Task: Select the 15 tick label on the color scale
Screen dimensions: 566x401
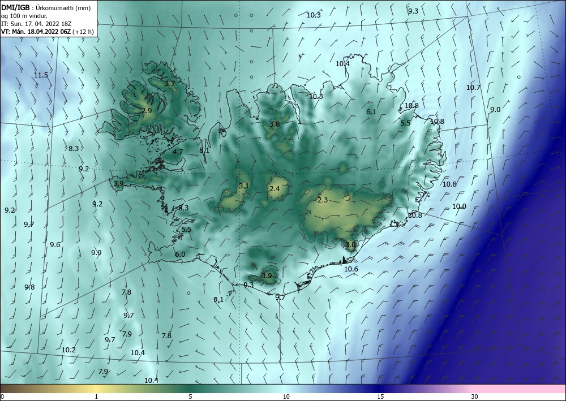Action: [x=380, y=397]
